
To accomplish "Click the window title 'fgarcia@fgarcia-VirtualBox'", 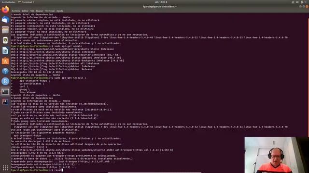I will 160,6.
